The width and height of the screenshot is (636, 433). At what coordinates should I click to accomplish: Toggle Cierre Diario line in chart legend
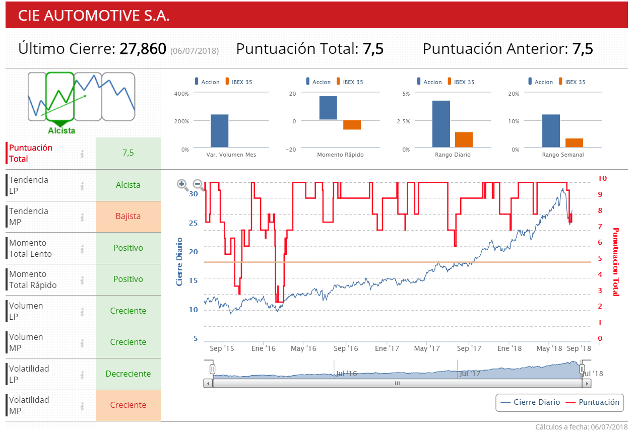tap(530, 402)
